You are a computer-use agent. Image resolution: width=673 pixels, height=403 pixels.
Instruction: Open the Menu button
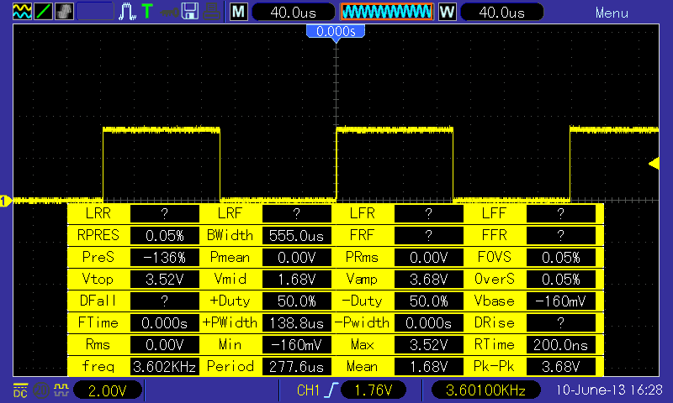tap(612, 13)
